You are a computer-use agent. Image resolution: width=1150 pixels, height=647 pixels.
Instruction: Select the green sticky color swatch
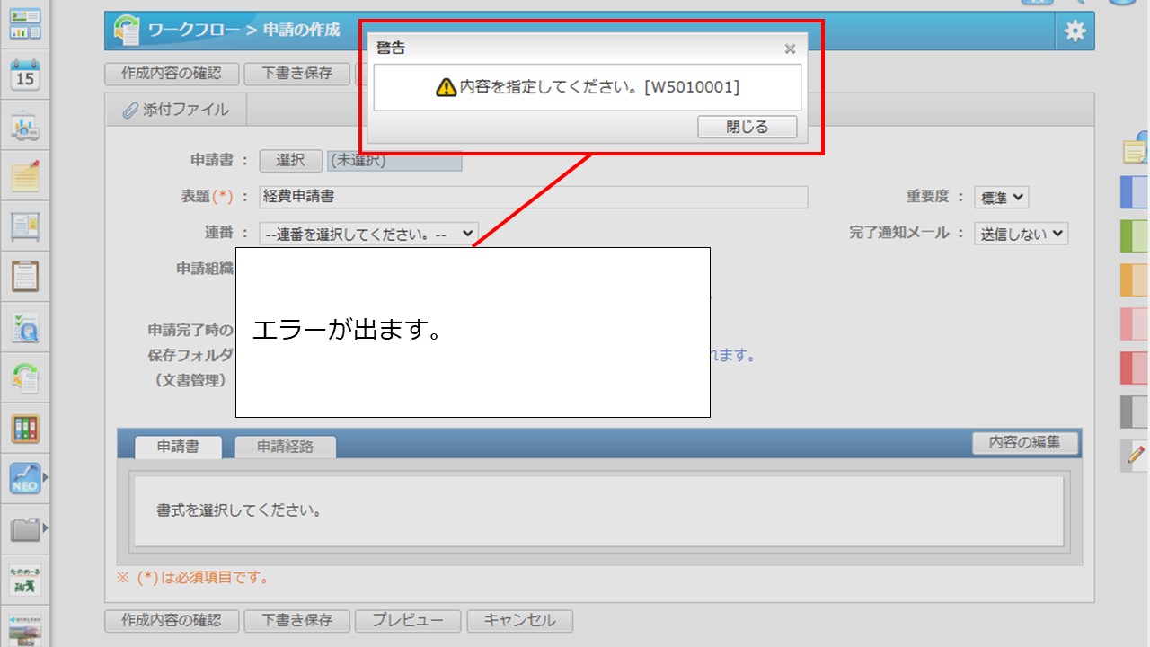point(1136,236)
